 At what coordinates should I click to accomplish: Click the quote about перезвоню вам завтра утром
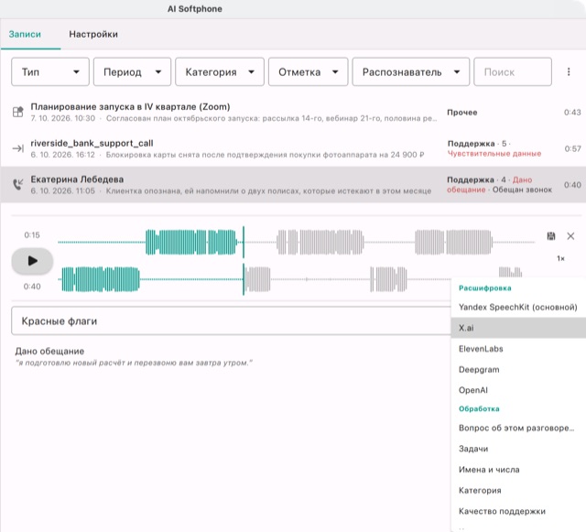[135, 363]
